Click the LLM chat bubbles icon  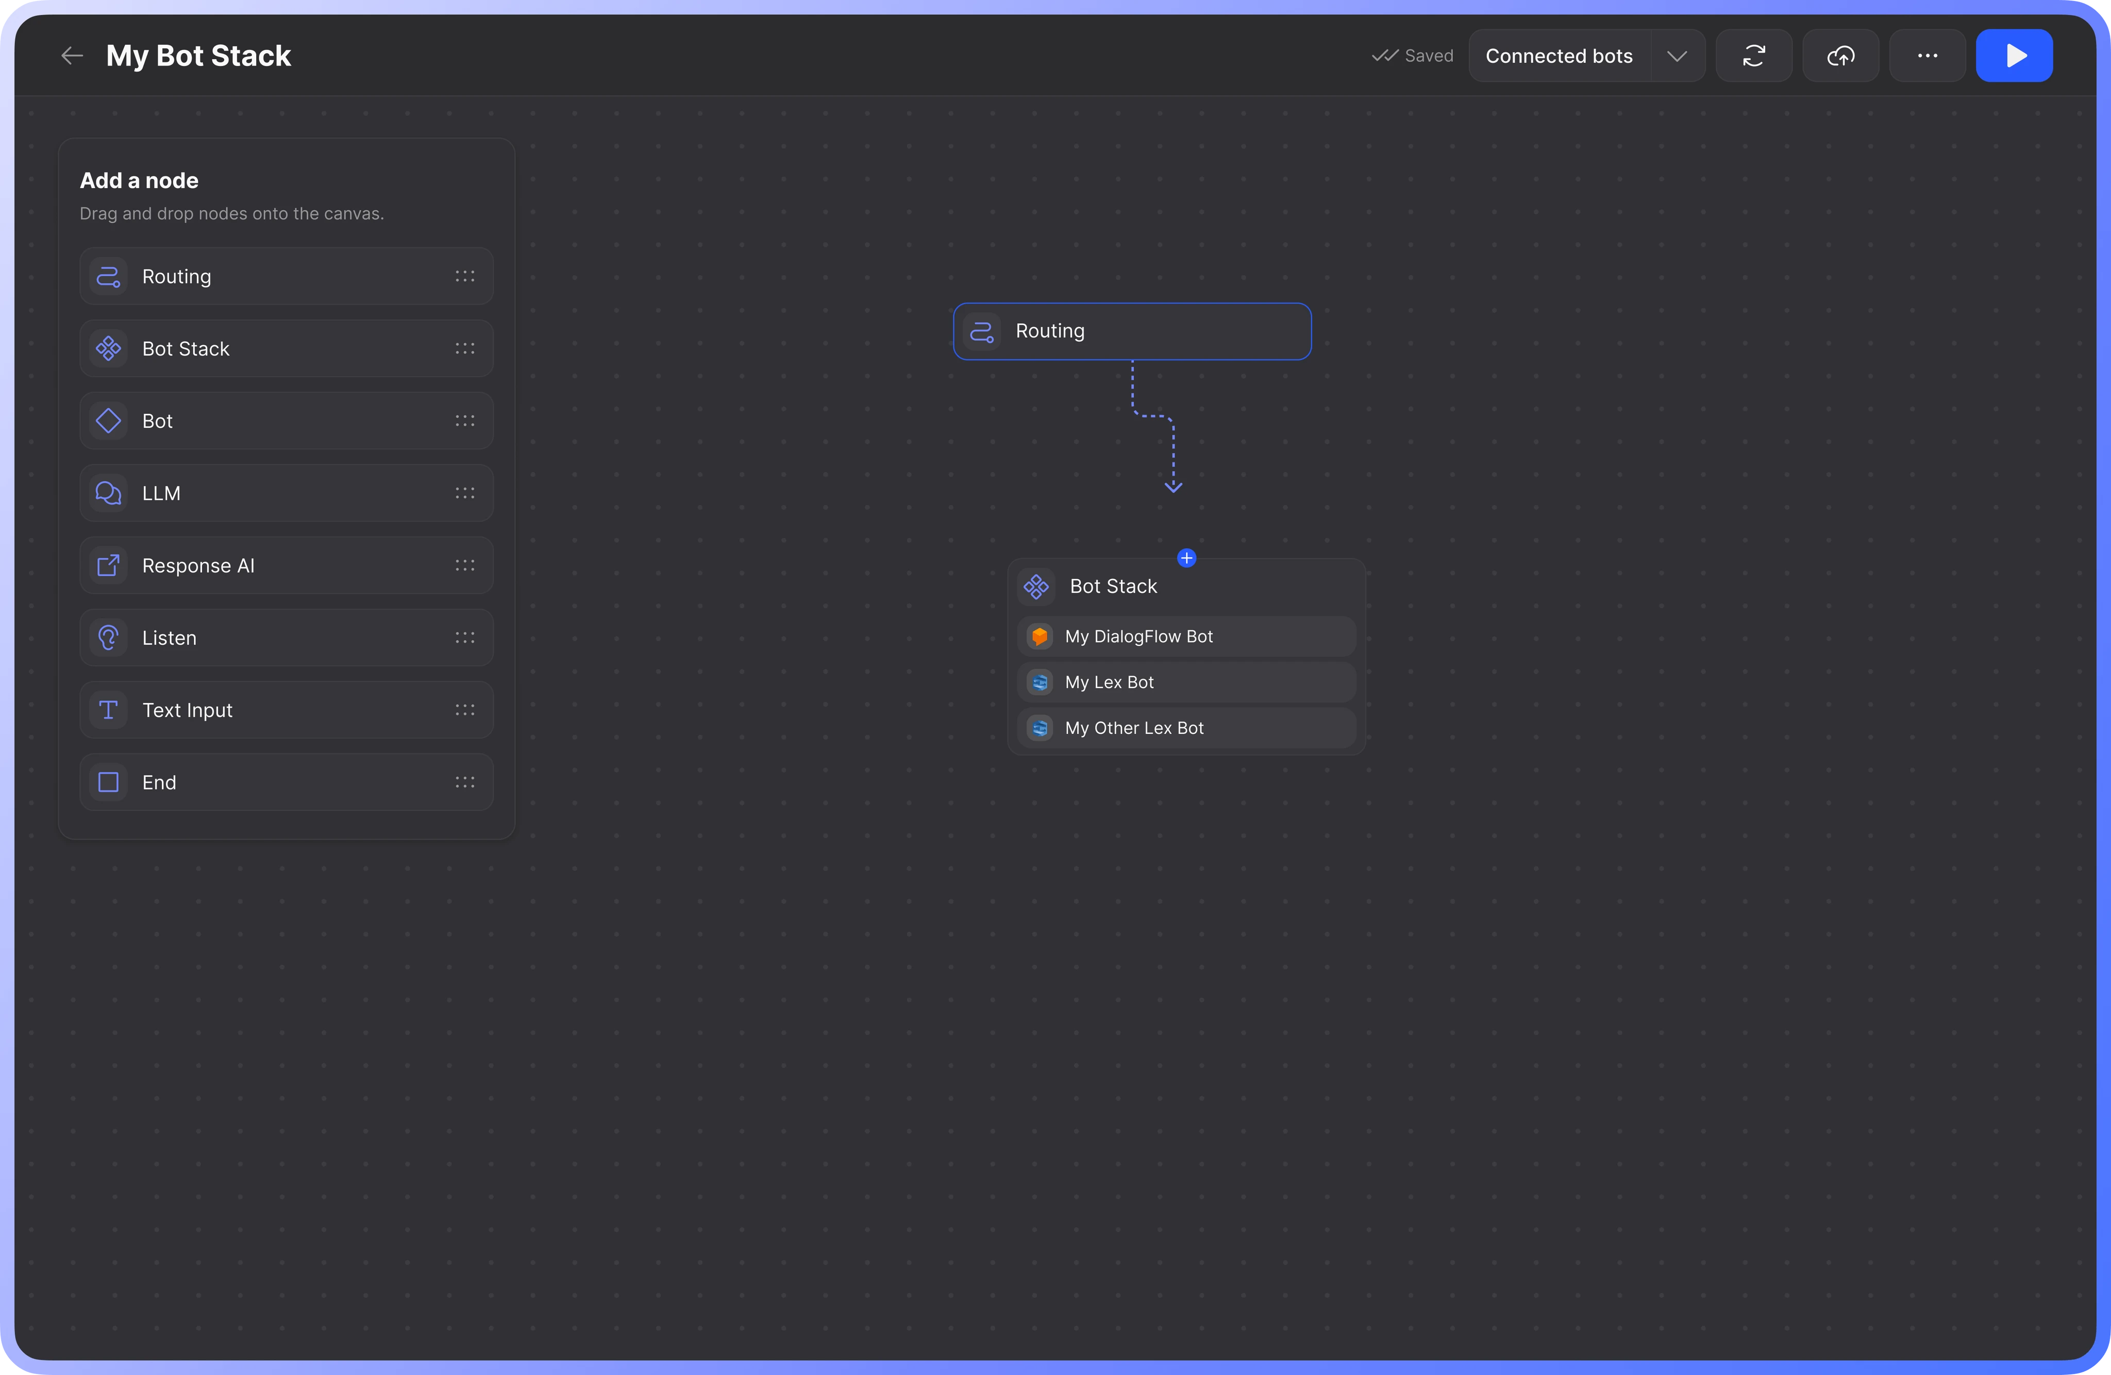(x=108, y=493)
